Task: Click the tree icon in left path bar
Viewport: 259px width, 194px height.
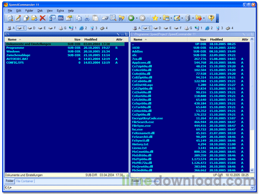Action: click(x=126, y=34)
